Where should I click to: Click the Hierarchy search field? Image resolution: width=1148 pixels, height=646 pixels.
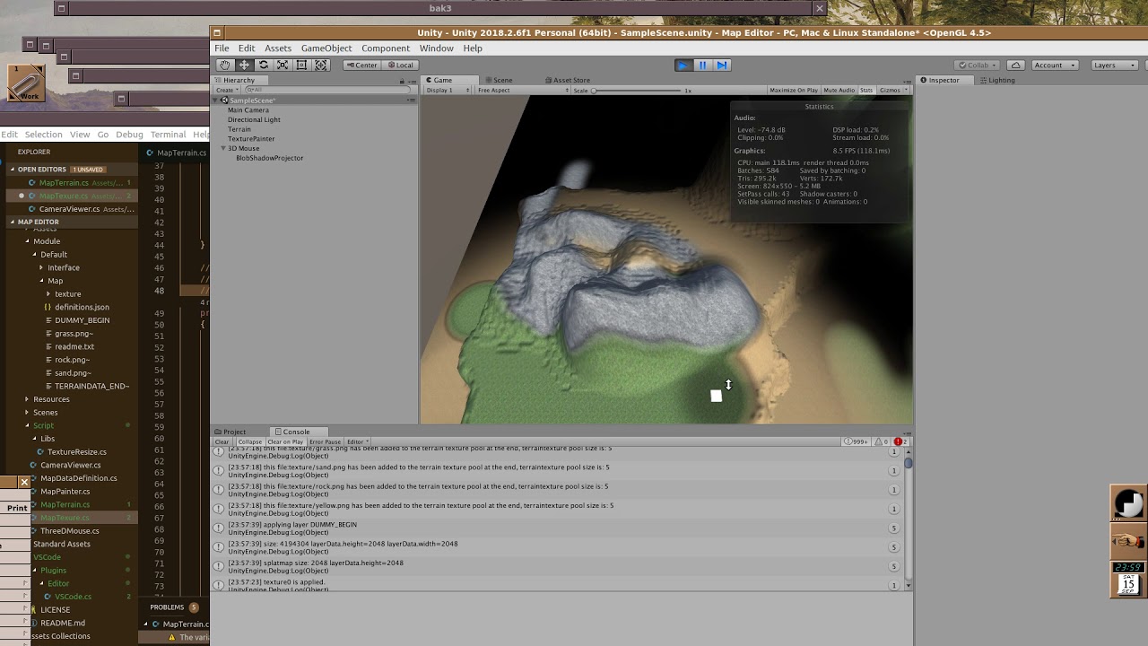point(327,90)
